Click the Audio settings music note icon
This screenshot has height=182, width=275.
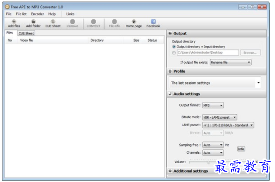click(x=170, y=93)
